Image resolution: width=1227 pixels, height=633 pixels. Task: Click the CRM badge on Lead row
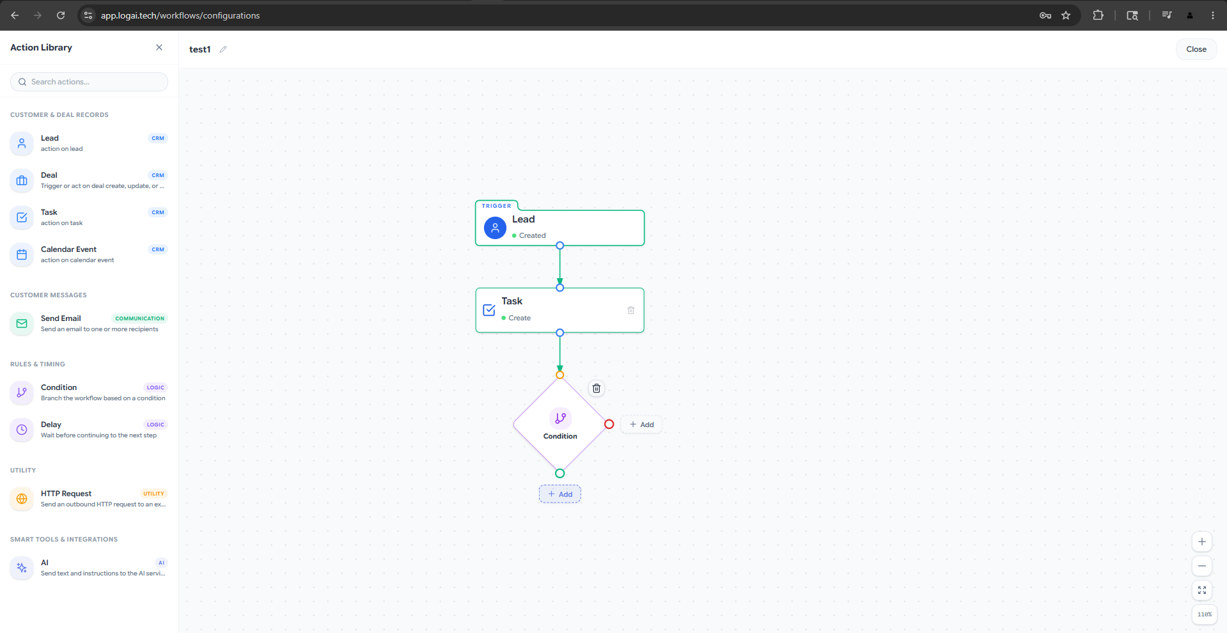158,138
